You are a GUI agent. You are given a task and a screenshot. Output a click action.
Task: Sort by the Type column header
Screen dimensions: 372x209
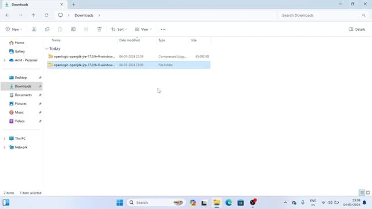coord(162,40)
